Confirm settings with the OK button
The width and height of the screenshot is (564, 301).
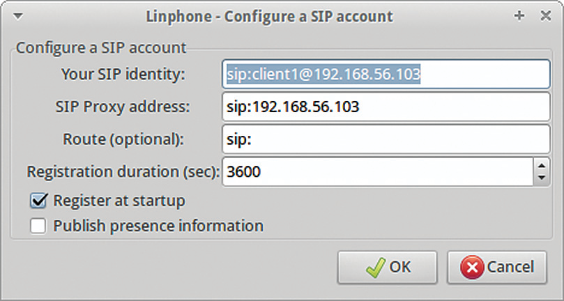387,267
